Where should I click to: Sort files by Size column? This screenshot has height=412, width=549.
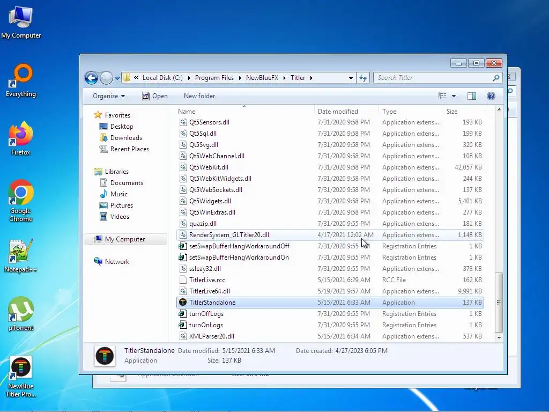[x=465, y=112]
